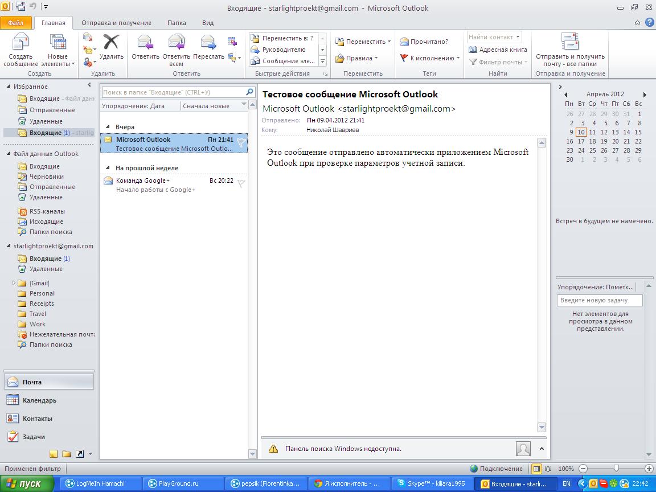Image resolution: width=656 pixels, height=492 pixels.
Task: Click the Почта navigation button
Action: click(x=49, y=382)
